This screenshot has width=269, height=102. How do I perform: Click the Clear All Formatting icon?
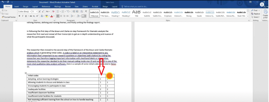click(53, 12)
